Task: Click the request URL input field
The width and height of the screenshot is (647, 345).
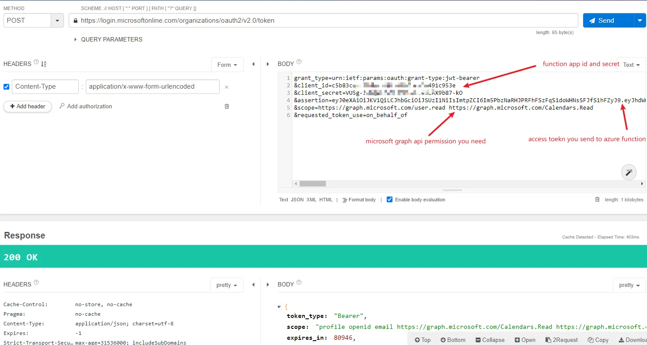Action: [323, 21]
